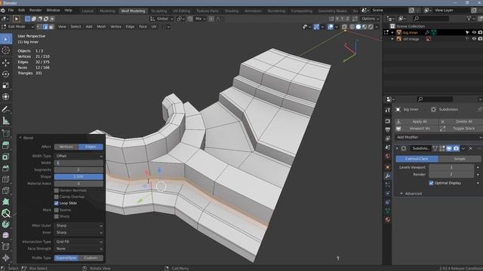
Task: Select the Loop Cut tool
Action: (x=6, y=179)
